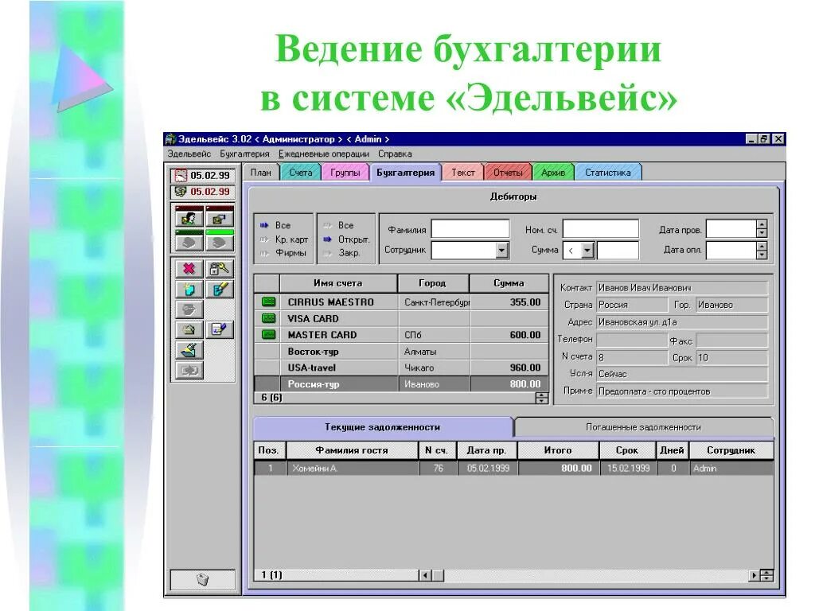The width and height of the screenshot is (815, 611).
Task: Click the open folder icon button
Action: (189, 329)
